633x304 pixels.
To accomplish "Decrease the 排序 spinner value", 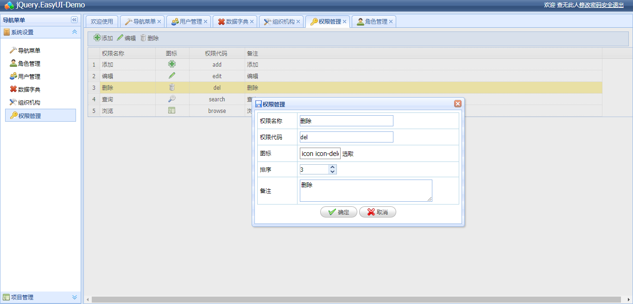I will click(332, 172).
